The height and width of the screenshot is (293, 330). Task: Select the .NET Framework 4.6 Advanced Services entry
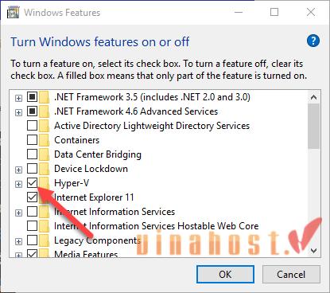click(x=136, y=111)
